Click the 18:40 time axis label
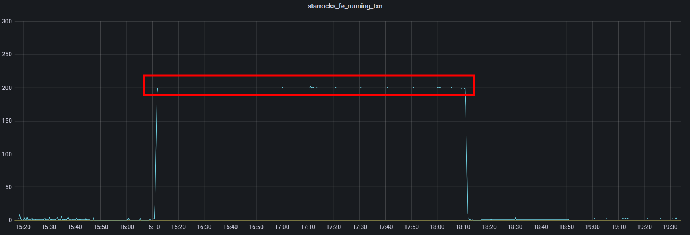690x235 pixels. pyautogui.click(x=541, y=227)
